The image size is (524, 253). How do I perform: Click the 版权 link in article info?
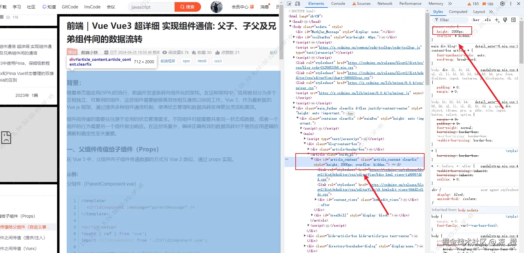(273, 52)
